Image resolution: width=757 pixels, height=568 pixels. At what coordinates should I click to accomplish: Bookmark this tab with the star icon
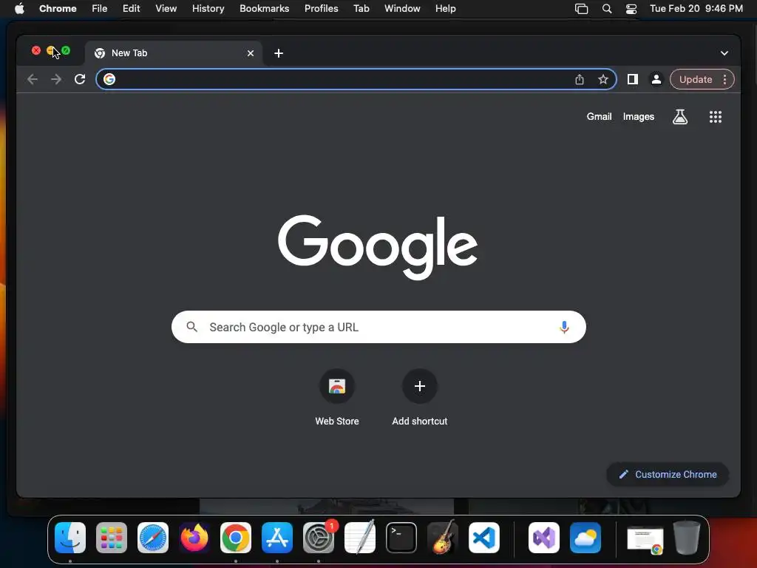click(x=603, y=79)
